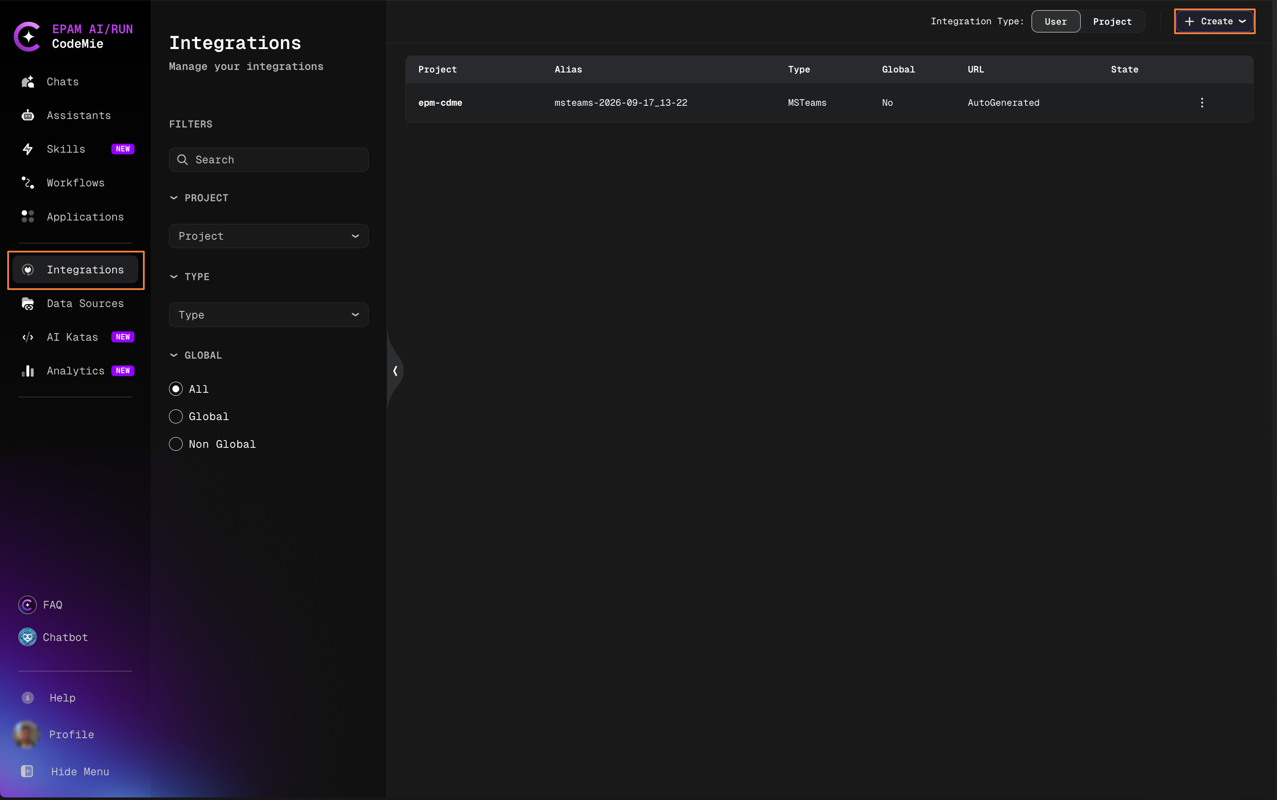Open the Project filter dropdown

tap(269, 236)
